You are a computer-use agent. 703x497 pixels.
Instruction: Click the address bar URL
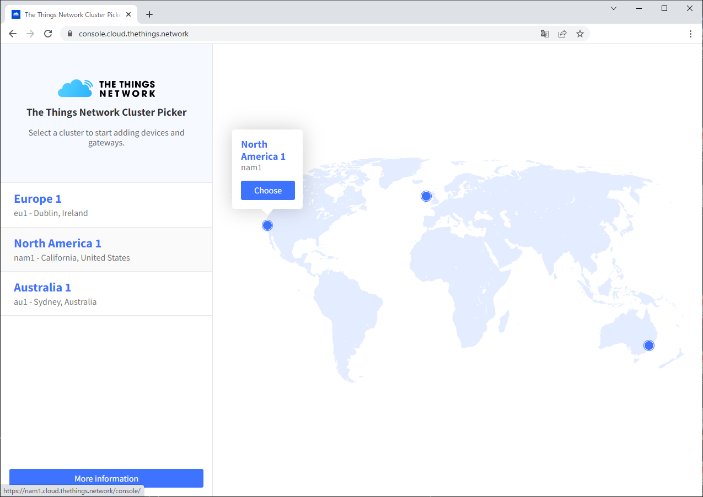tap(133, 34)
